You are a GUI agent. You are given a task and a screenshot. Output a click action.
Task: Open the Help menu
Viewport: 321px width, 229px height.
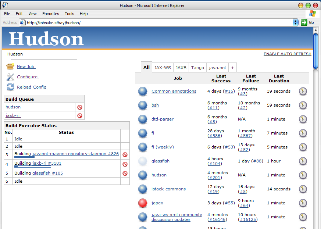coord(84,14)
